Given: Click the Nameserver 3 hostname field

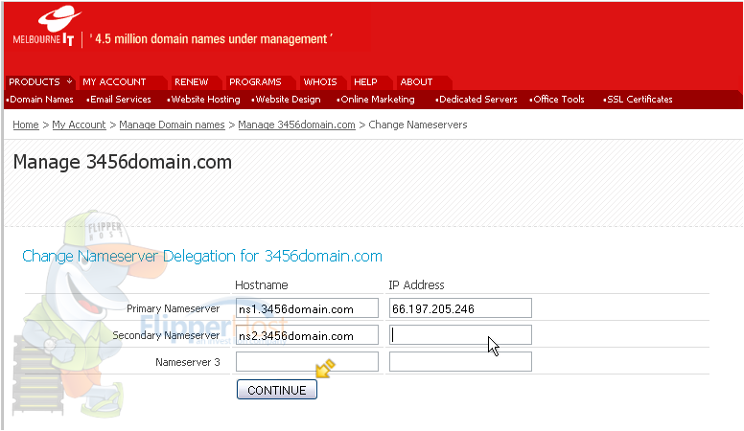Looking at the screenshot, I should (x=307, y=361).
